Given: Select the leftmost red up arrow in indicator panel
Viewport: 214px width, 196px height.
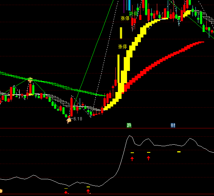Looking at the screenshot, I should (x=66, y=192).
